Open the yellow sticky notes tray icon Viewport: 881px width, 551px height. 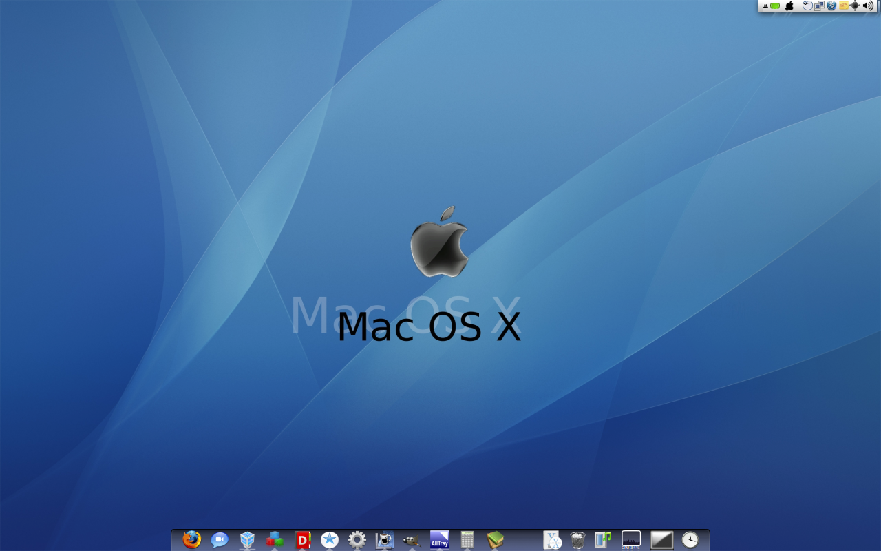coord(843,6)
